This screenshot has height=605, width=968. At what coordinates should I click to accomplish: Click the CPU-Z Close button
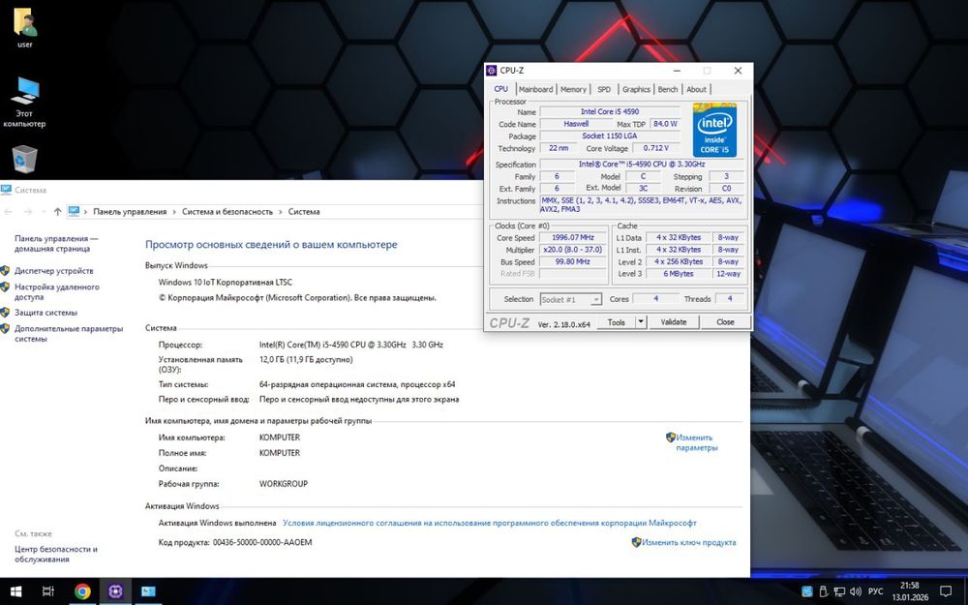click(x=725, y=322)
